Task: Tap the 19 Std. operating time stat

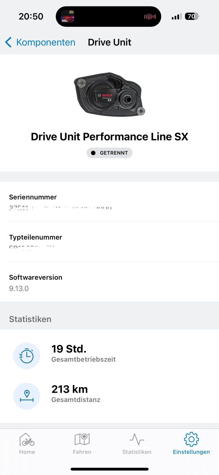Action: click(x=83, y=353)
